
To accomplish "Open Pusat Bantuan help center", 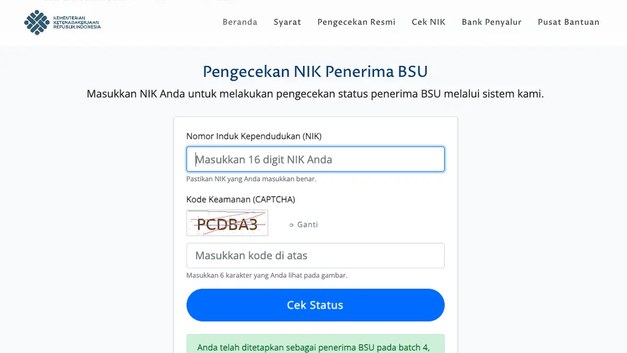I will (568, 22).
